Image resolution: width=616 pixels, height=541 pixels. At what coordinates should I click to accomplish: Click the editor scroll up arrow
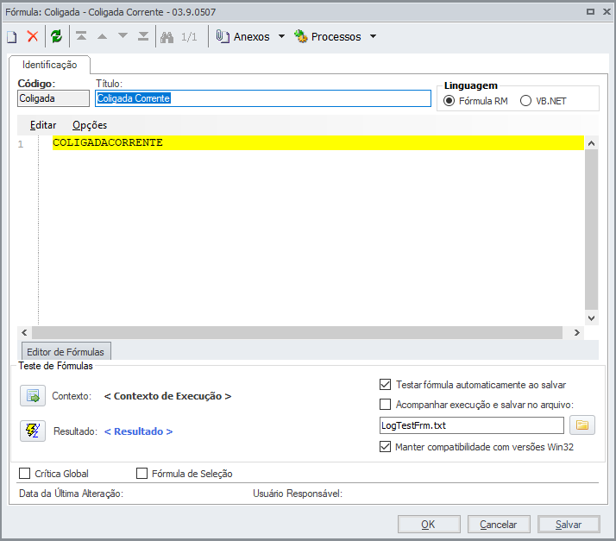(591, 143)
